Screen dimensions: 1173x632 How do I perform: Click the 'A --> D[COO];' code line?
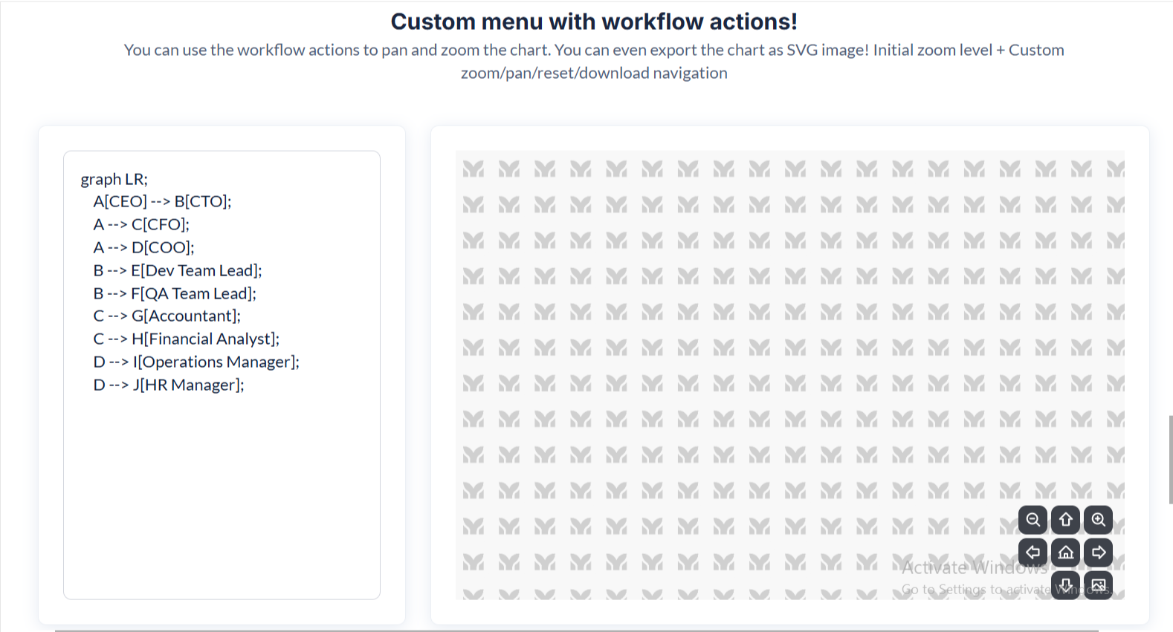pos(143,247)
